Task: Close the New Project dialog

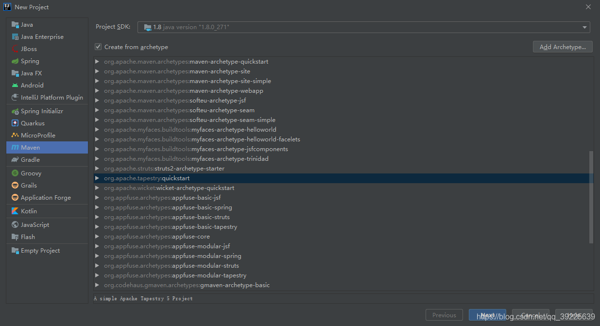Action: coord(588,7)
